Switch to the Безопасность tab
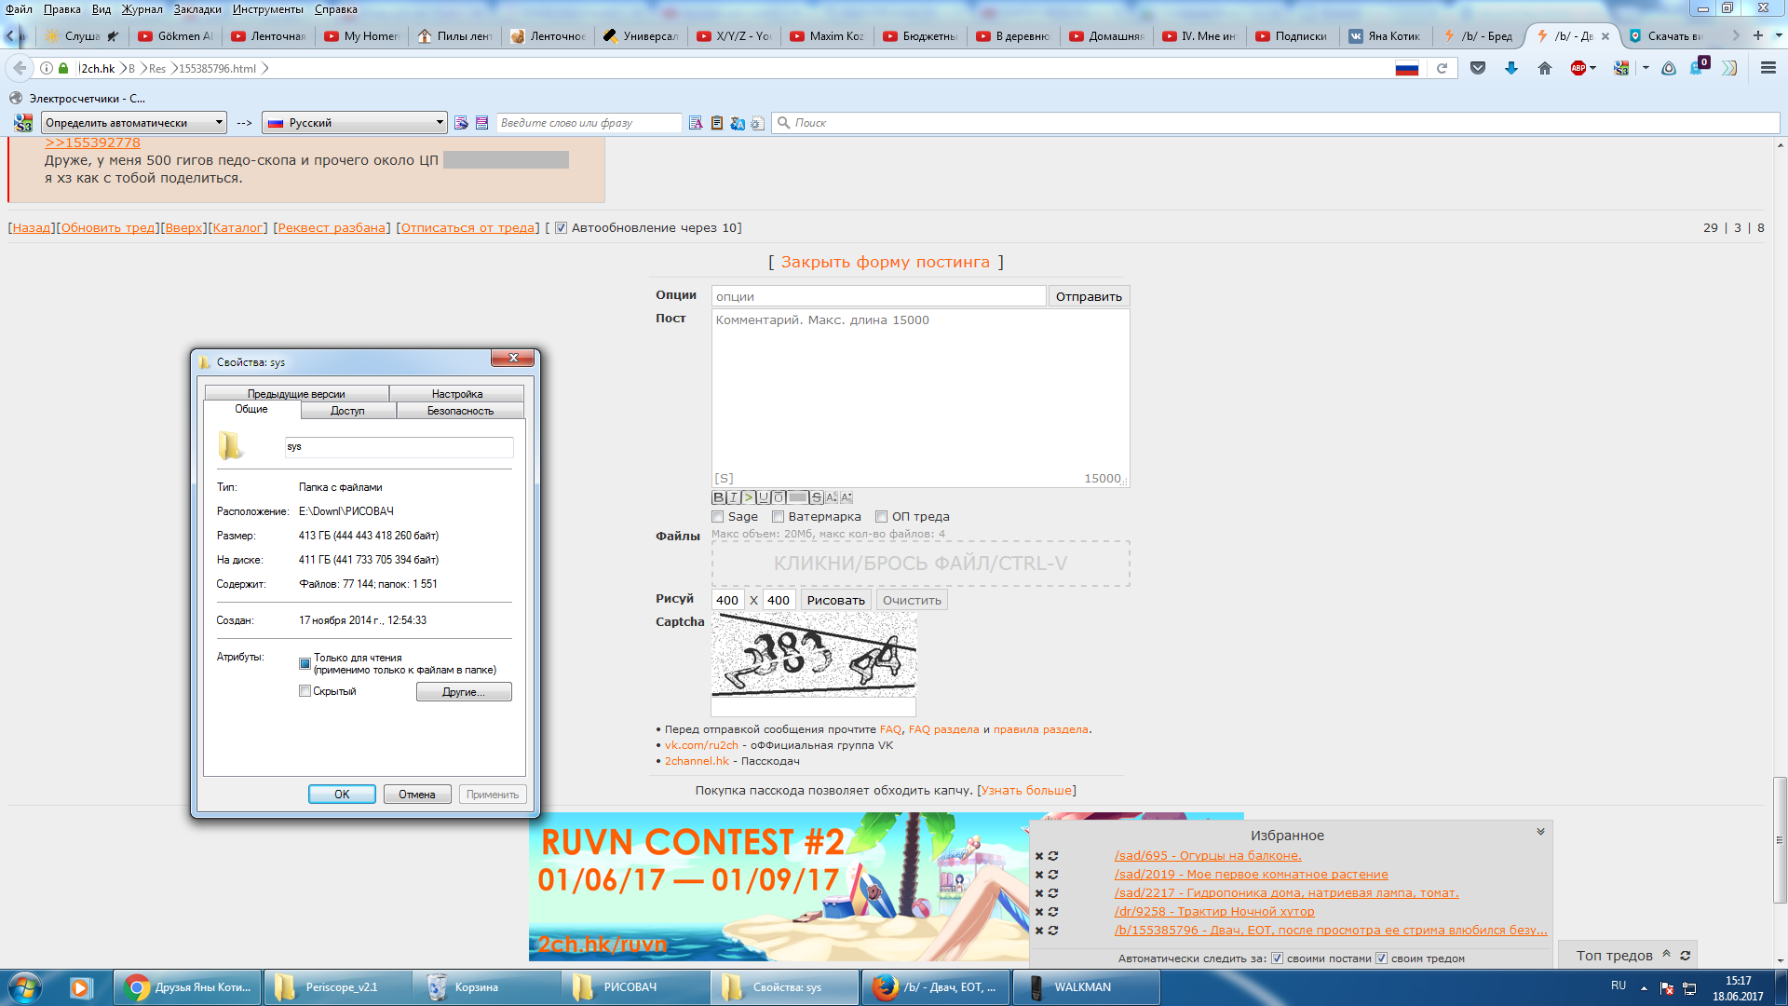The image size is (1788, 1006). tap(460, 411)
